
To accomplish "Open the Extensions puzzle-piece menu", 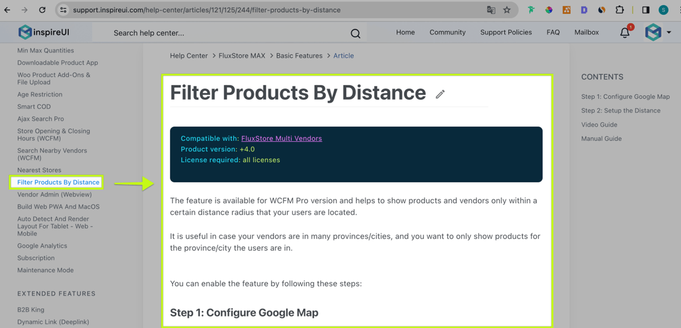I will coord(620,10).
